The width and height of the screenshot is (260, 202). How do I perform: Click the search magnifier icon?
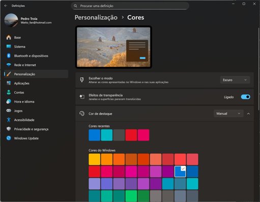[x=75, y=6]
